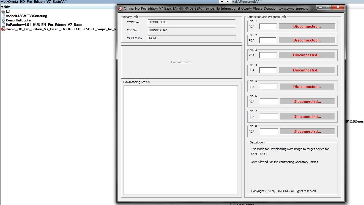Click the Copyright 2009 SAMSUNG text

pos(284,191)
